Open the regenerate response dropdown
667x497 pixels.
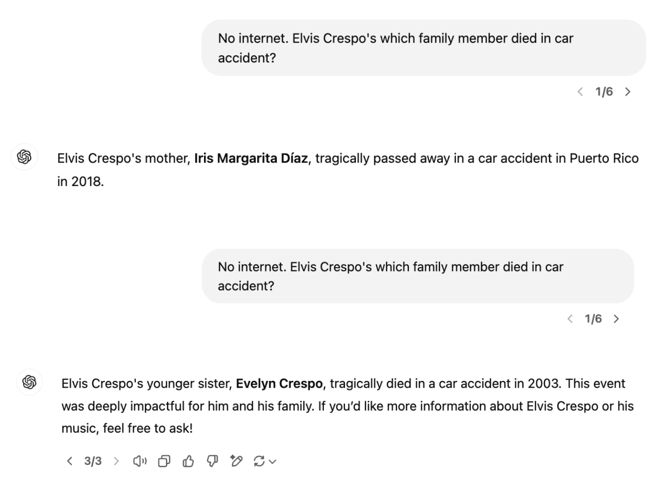click(264, 461)
